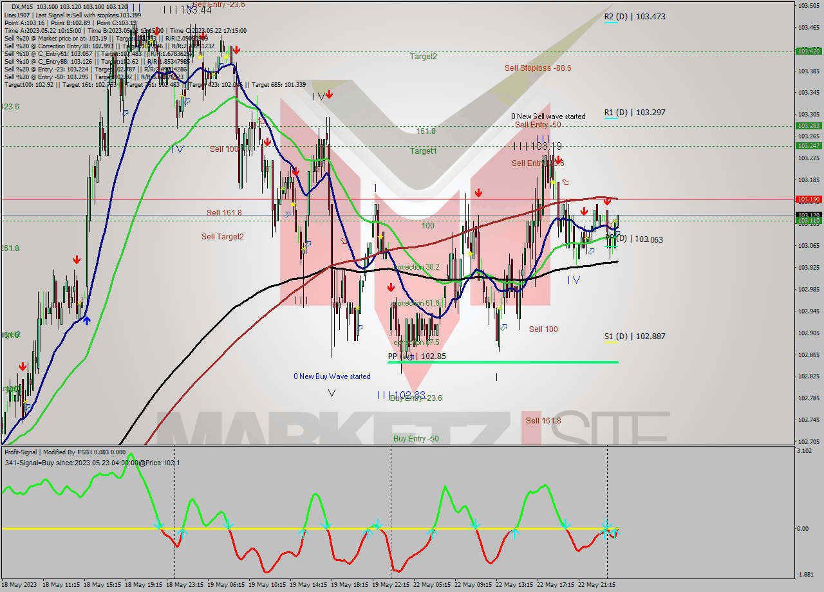Click the Sell Stoploss -88.6 label
The width and height of the screenshot is (824, 592).
[538, 68]
